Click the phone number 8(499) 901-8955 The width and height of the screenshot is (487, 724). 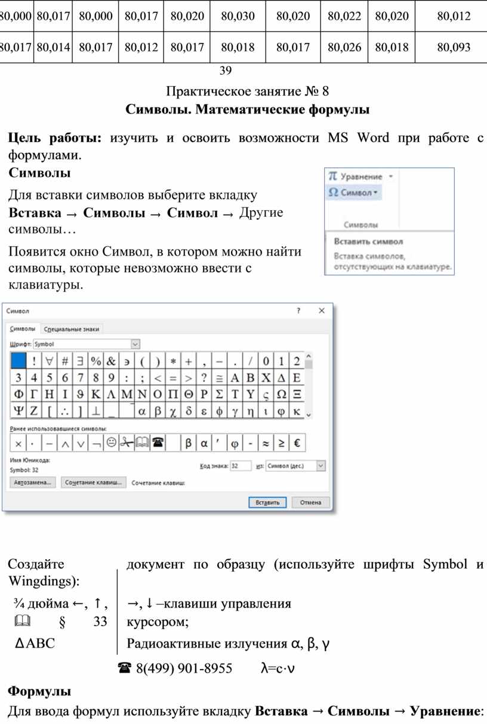pos(184,668)
